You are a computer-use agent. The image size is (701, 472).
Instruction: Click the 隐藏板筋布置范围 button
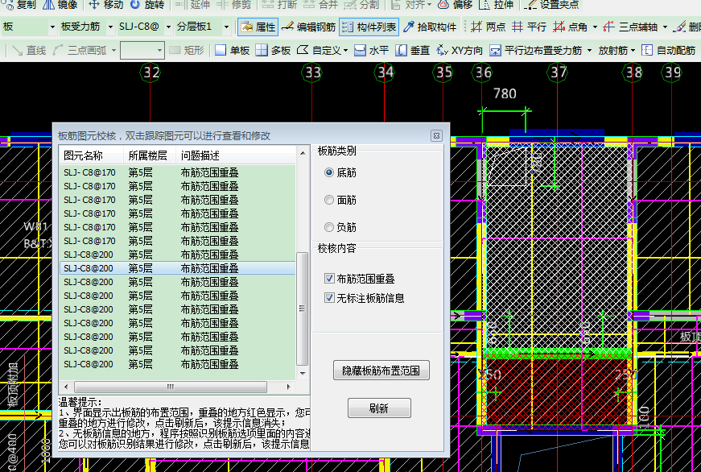pos(381,371)
